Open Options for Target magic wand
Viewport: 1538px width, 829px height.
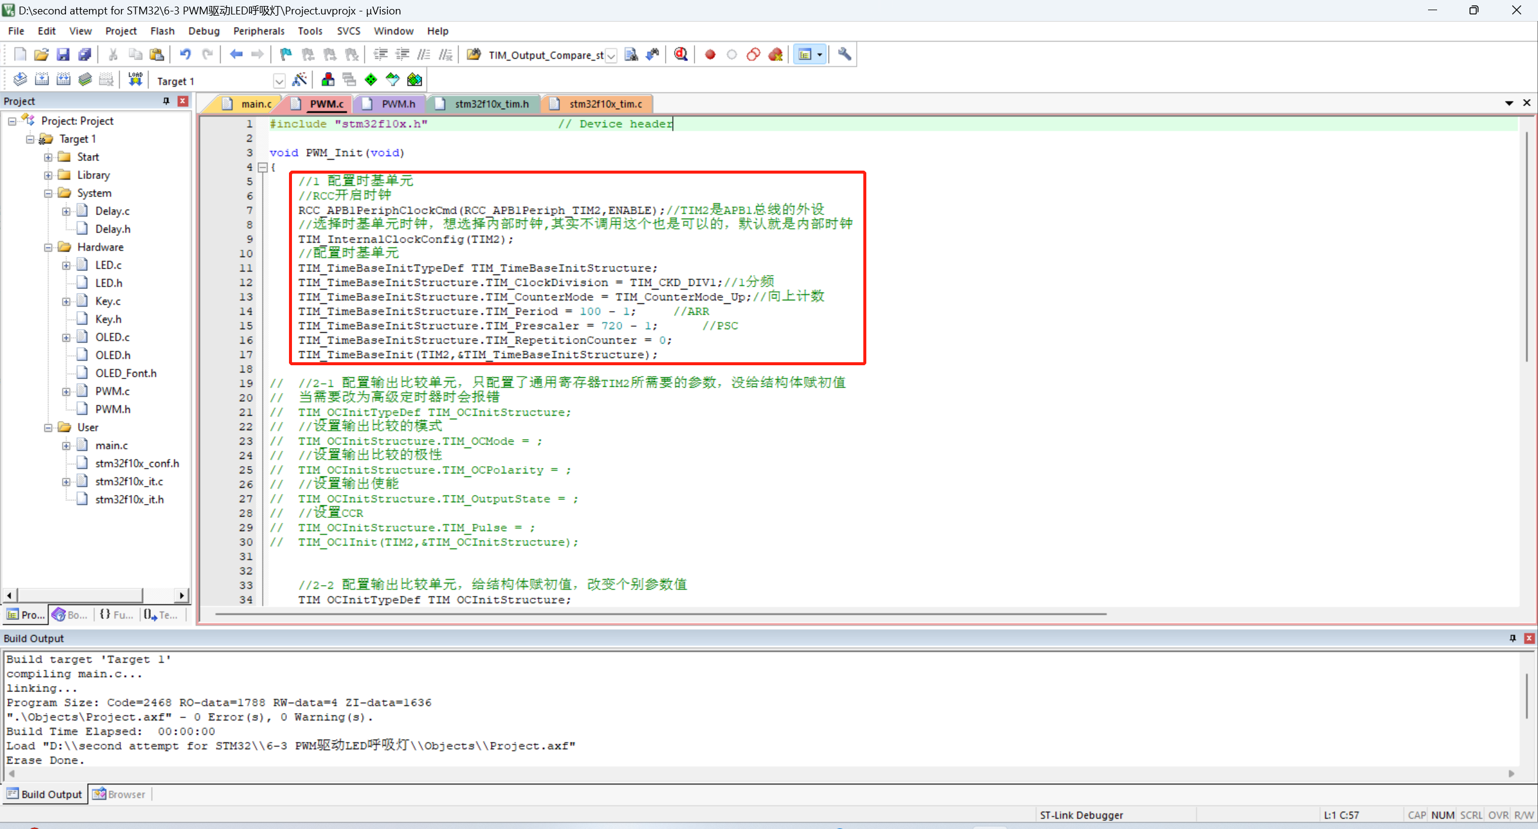[299, 80]
